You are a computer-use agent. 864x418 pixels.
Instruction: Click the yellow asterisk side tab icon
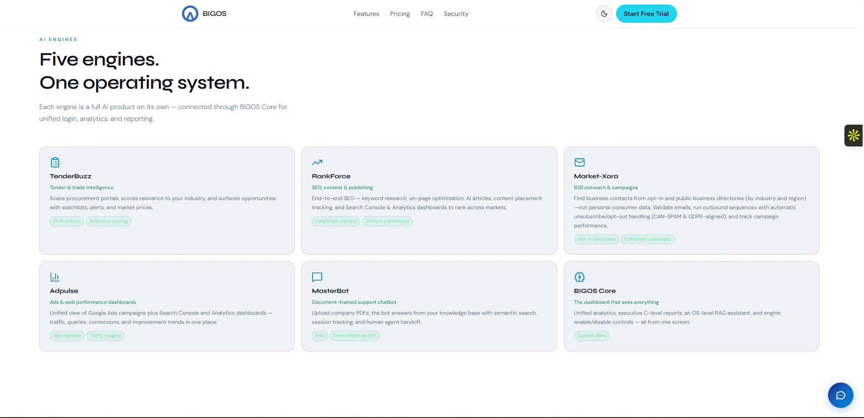[854, 136]
